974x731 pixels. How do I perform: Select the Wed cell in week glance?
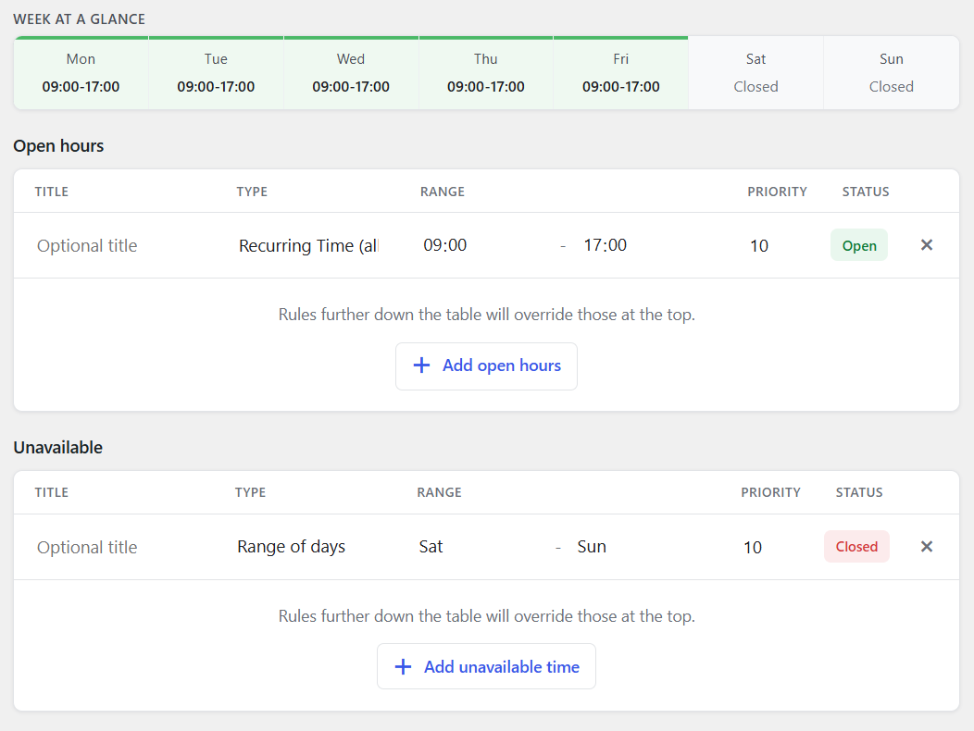tap(351, 73)
